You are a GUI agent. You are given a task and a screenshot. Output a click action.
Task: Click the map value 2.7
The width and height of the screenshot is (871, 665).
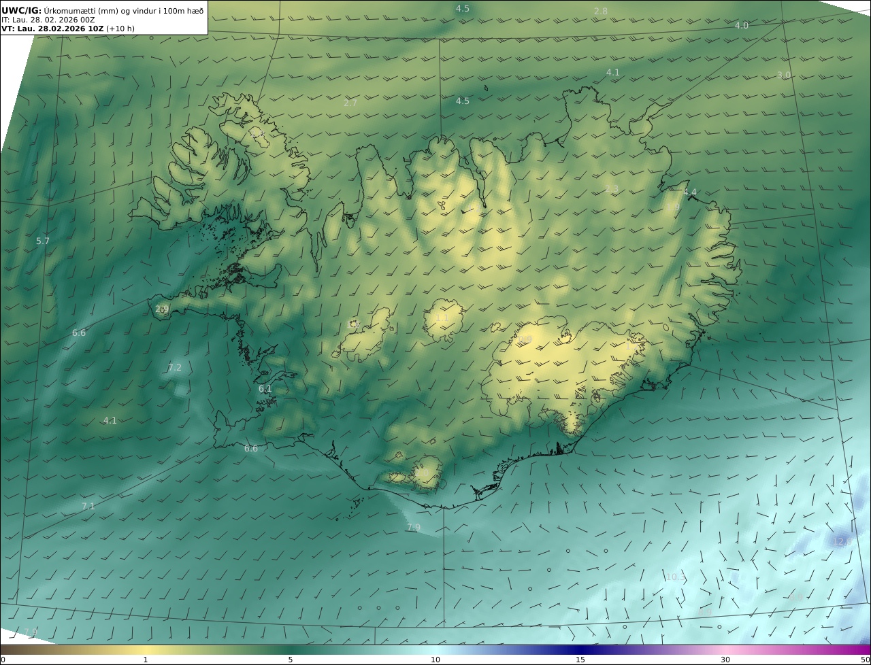tap(350, 103)
